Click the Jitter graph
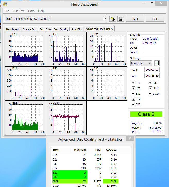Viewport: 169px width, 187px height. [x=66, y=118]
